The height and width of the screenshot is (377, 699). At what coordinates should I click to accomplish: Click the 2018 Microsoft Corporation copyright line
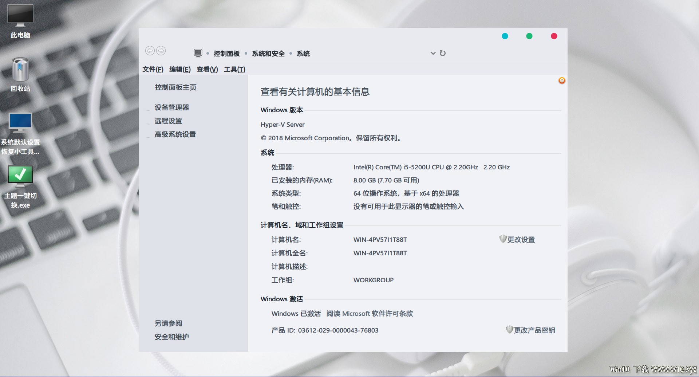tap(331, 138)
